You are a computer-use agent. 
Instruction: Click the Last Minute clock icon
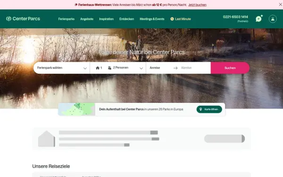172,19
